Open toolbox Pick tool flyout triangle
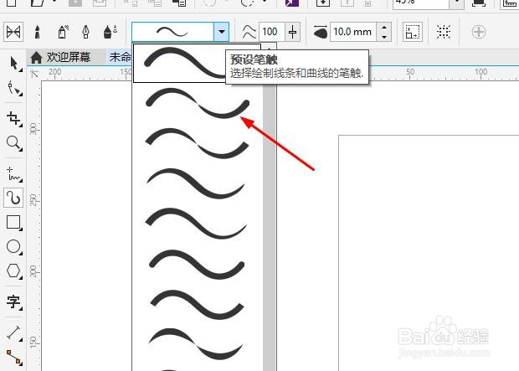Image resolution: width=519 pixels, height=371 pixels. click(x=21, y=70)
